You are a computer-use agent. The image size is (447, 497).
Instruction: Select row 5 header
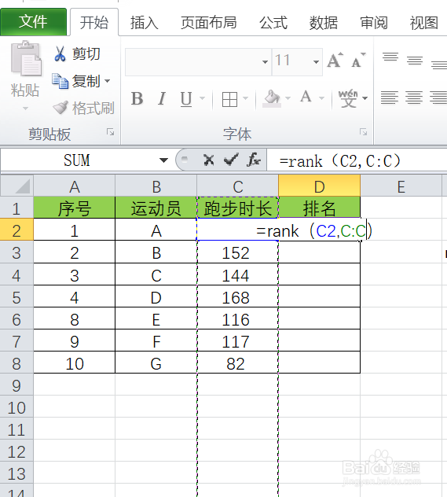(x=16, y=297)
